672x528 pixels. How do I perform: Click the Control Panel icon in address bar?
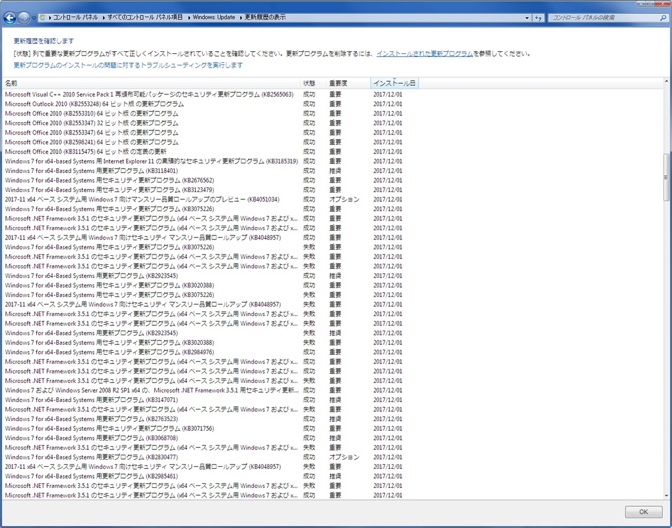point(43,18)
